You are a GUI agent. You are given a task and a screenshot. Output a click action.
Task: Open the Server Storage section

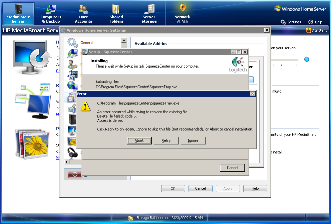coord(149,14)
